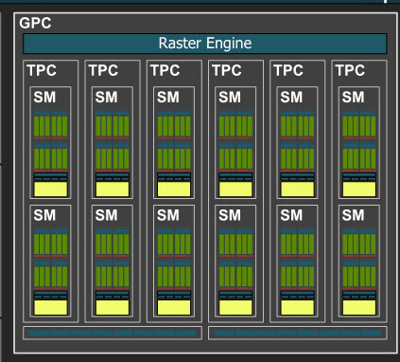The height and width of the screenshot is (362, 400).
Task: Click the upper SM label in leftmost TPC
Action: [x=44, y=97]
